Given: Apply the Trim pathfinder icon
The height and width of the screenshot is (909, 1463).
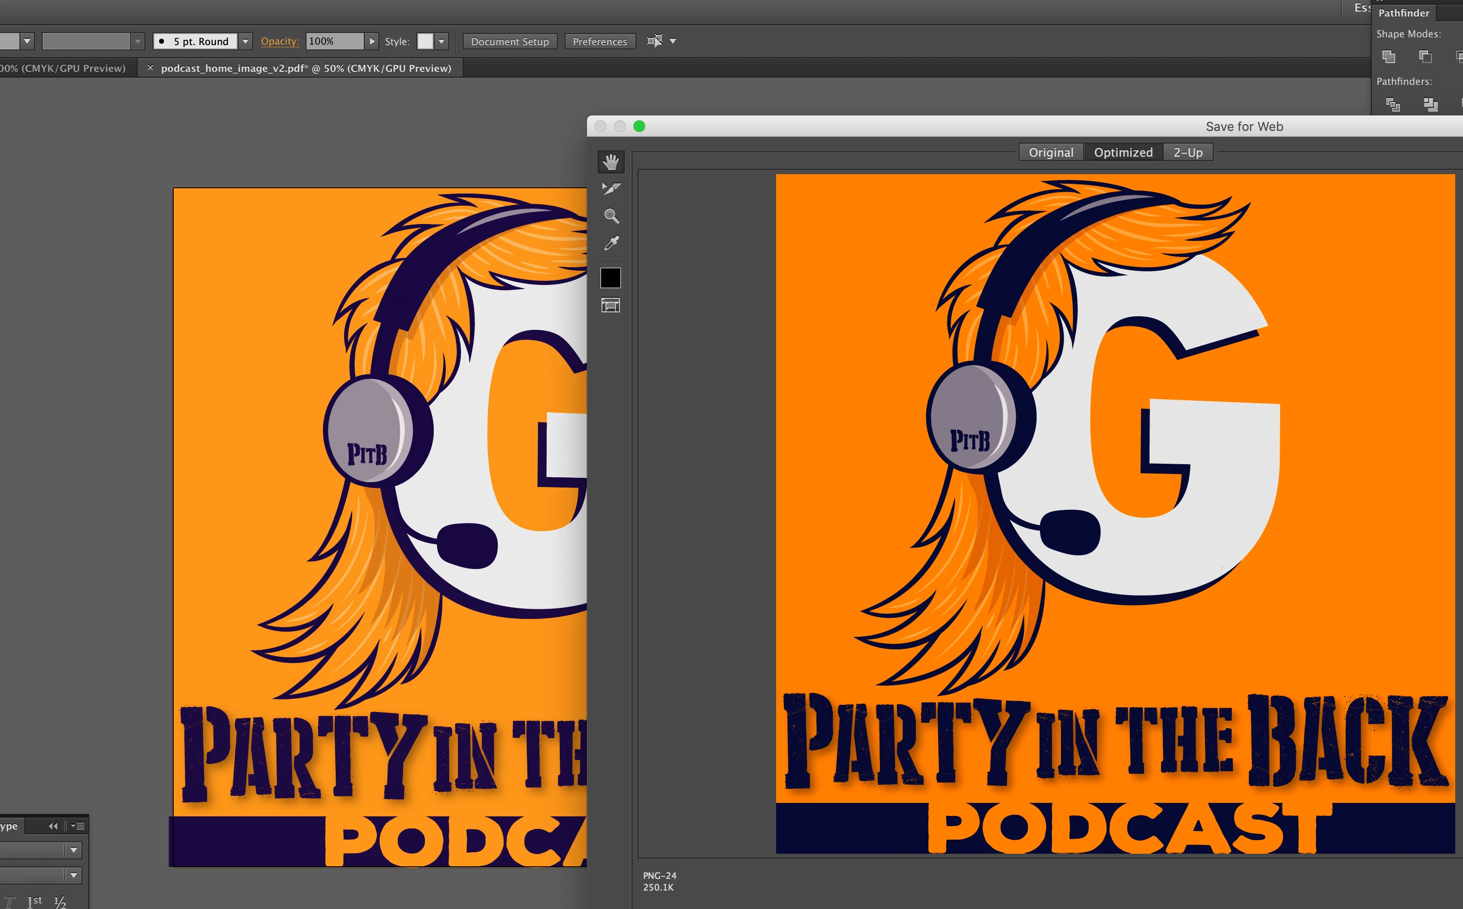Looking at the screenshot, I should point(1430,105).
